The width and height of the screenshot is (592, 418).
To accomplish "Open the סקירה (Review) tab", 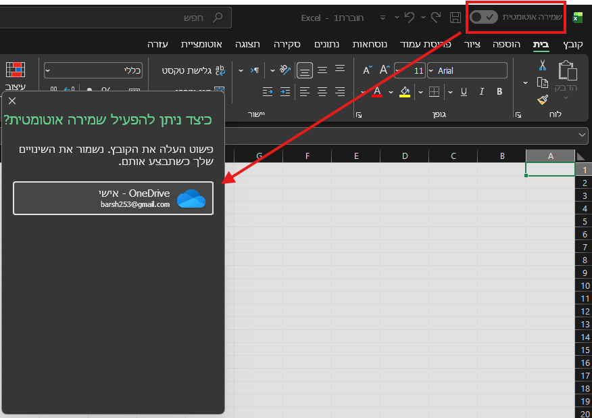I will [287, 44].
